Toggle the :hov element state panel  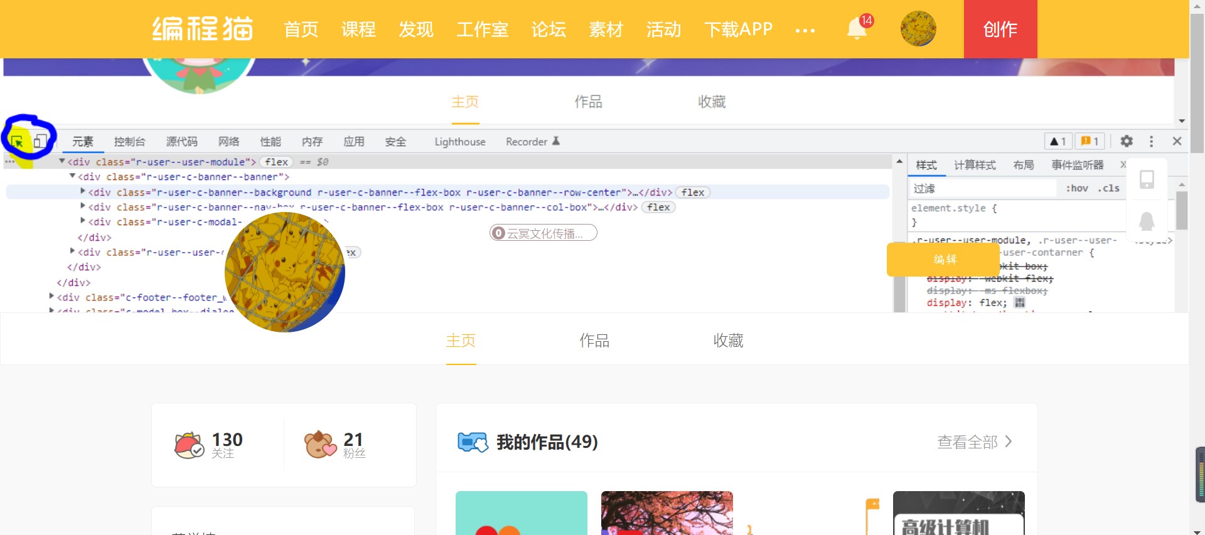tap(1077, 188)
